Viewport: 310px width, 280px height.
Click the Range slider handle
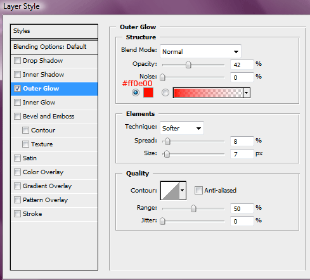click(x=193, y=208)
